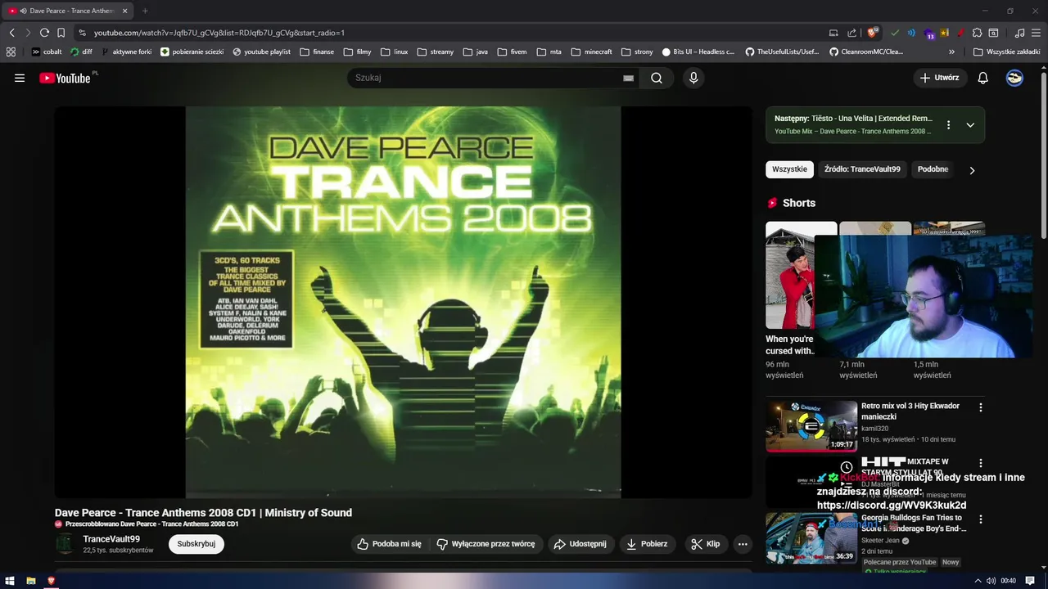The width and height of the screenshot is (1048, 589).
Task: Click Udostępnij to share the video
Action: pyautogui.click(x=580, y=544)
